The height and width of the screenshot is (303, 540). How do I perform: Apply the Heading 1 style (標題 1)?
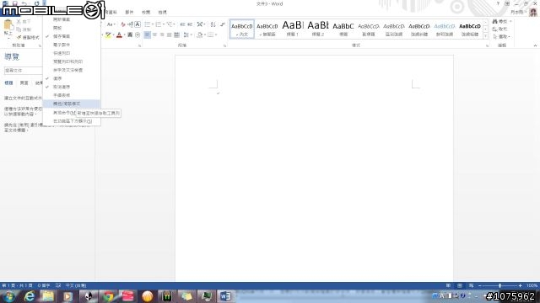point(293,29)
